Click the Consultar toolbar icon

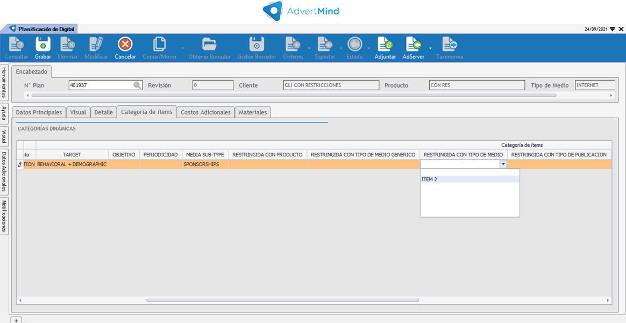tap(16, 44)
